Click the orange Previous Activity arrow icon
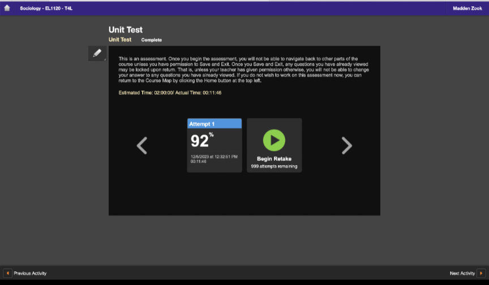The height and width of the screenshot is (285, 489). pos(7,273)
